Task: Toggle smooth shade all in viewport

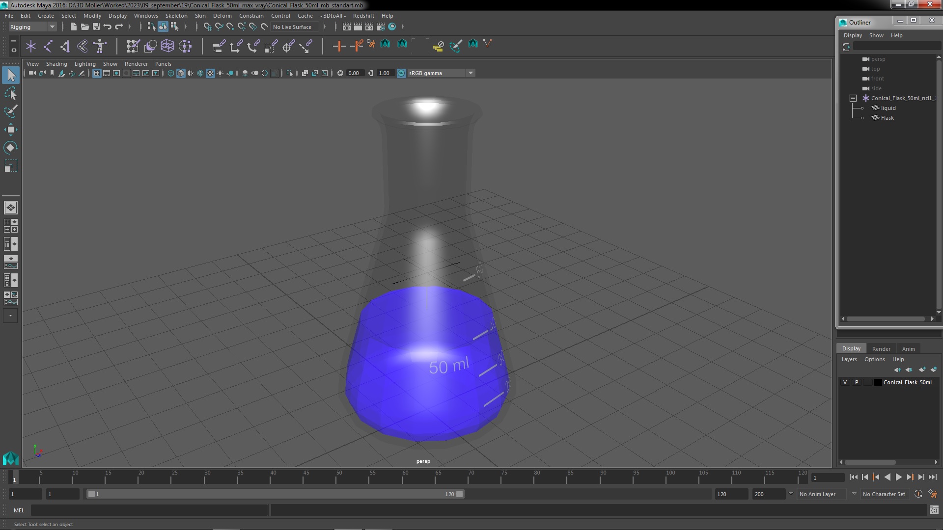Action: (181, 73)
